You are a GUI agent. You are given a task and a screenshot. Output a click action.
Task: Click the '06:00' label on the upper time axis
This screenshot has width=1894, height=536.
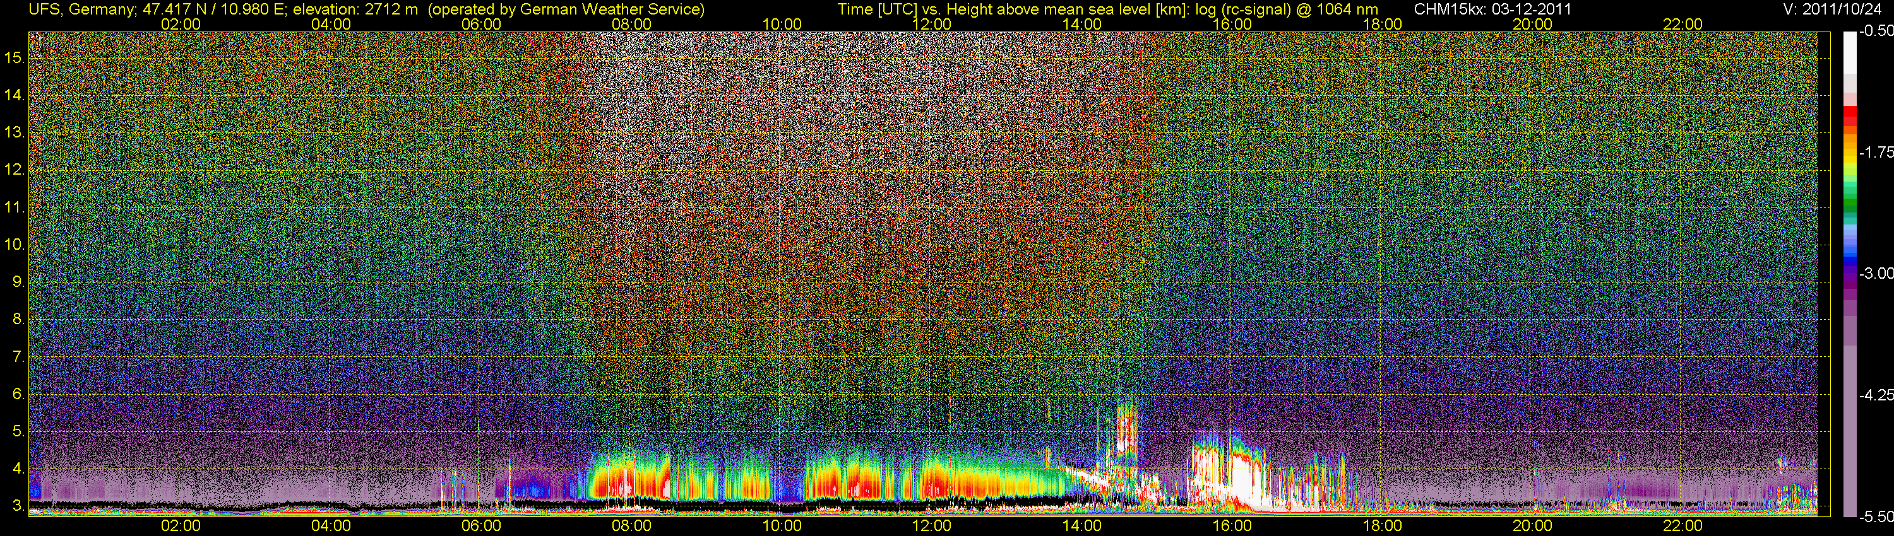point(481,24)
